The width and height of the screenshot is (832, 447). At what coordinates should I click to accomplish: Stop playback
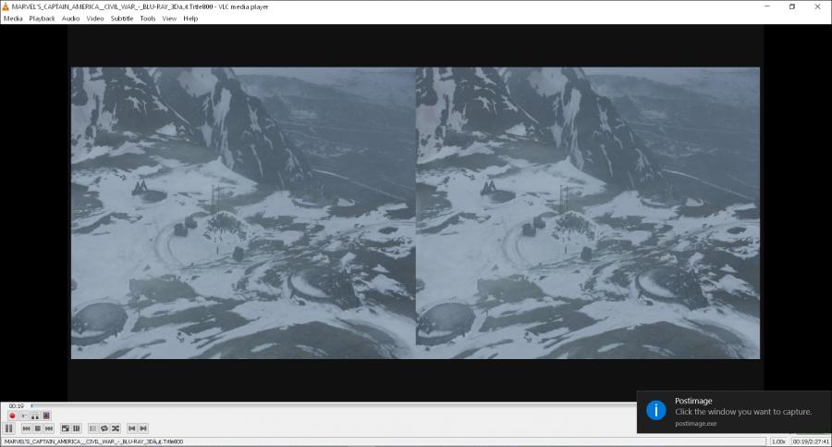tap(38, 428)
